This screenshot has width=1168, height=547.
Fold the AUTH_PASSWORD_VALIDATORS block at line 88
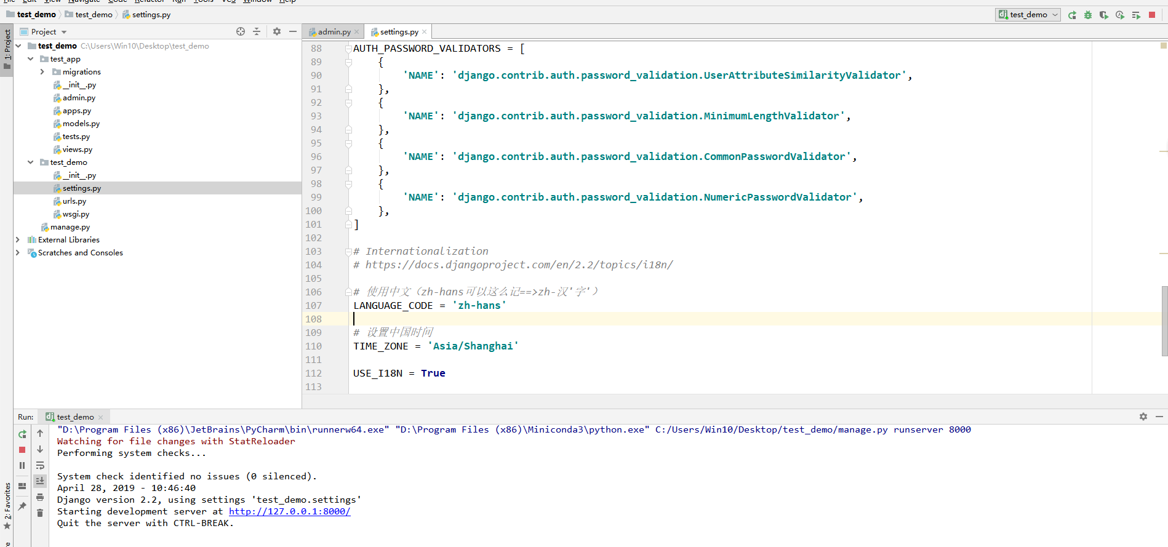[348, 49]
